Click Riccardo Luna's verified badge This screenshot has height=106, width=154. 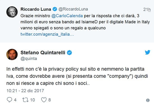pos(55,9)
